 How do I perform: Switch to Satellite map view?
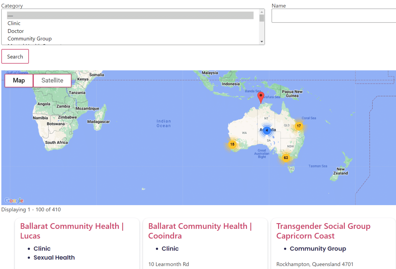[x=52, y=80]
